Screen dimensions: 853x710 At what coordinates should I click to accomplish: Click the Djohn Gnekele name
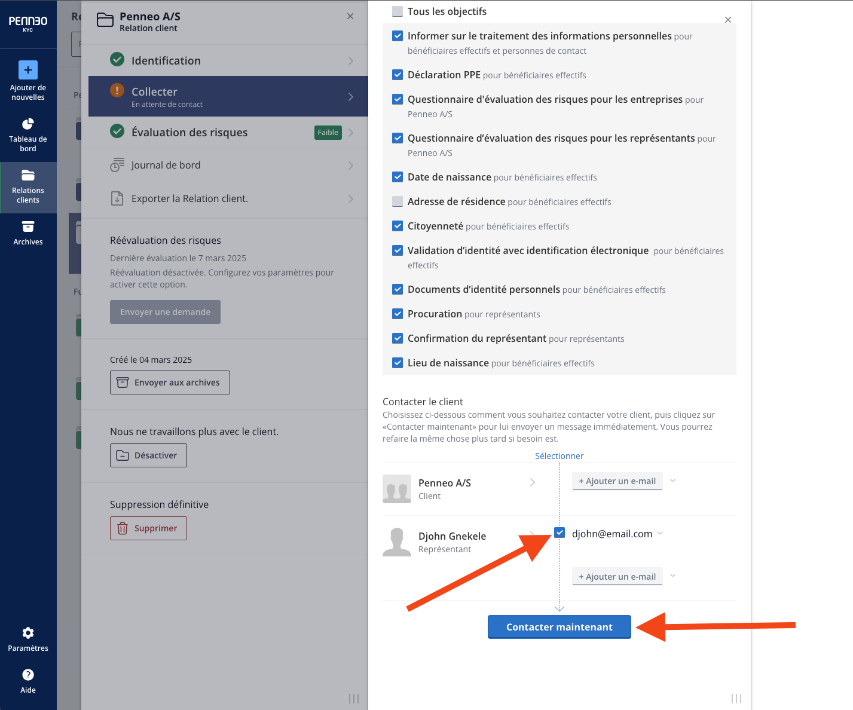pos(452,536)
